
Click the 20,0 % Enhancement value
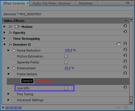pos(69,68)
